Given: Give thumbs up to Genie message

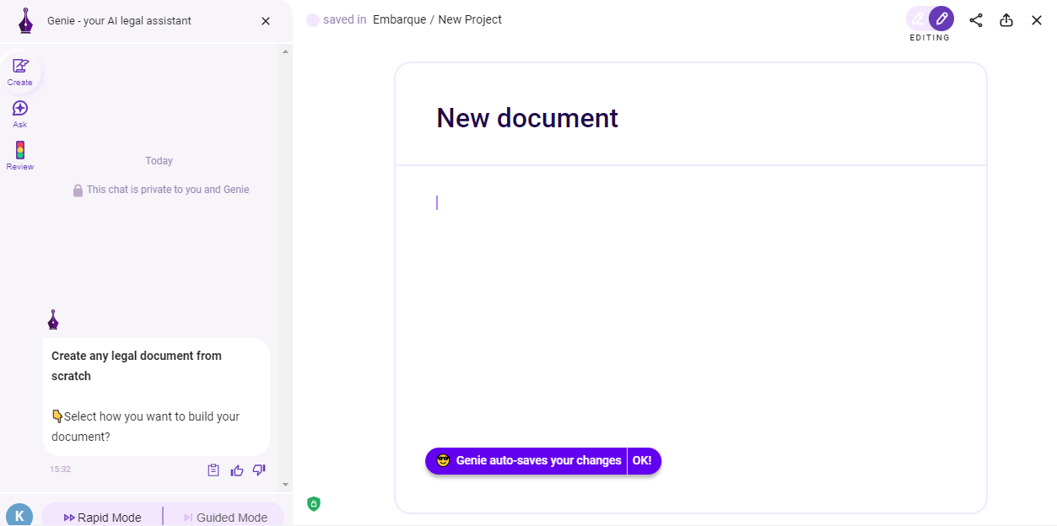Looking at the screenshot, I should (x=237, y=470).
